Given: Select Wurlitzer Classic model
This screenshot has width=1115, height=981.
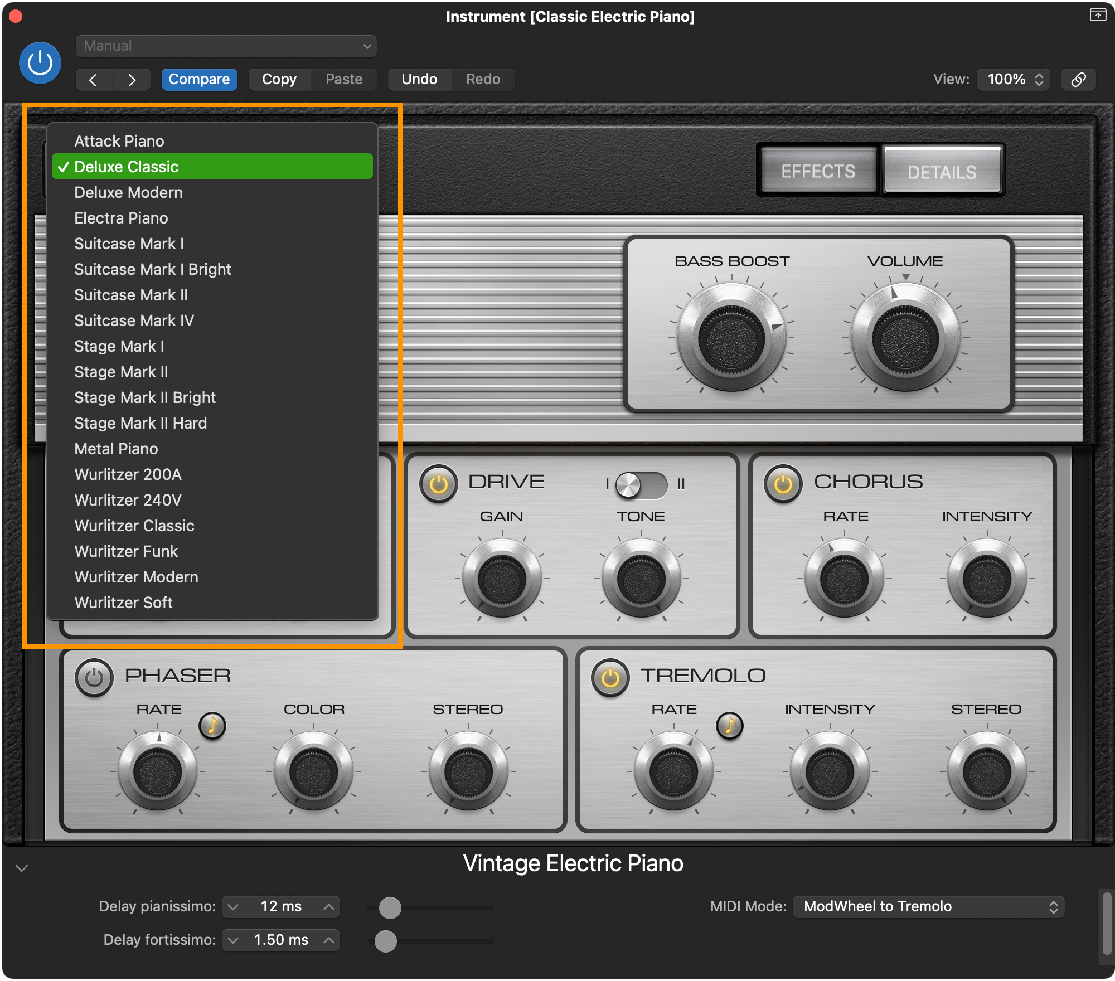Looking at the screenshot, I should point(212,526).
